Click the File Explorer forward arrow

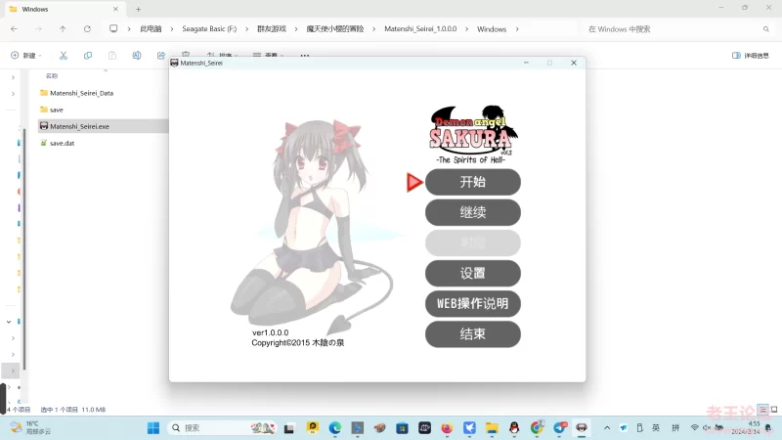(38, 29)
